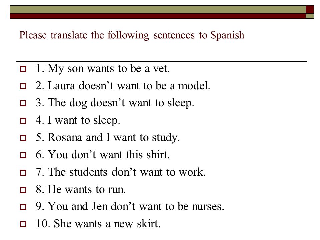
Task: Click the bullet beside nurses sentence
Action: (x=23, y=207)
